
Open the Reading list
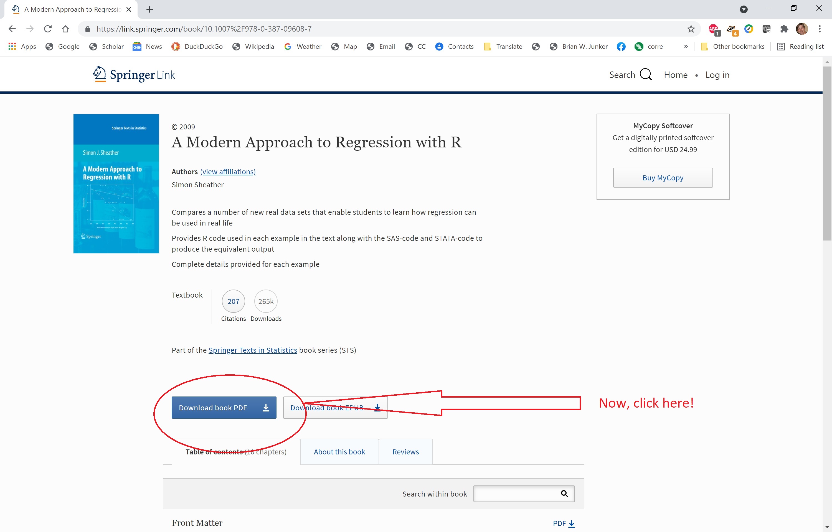[x=800, y=46]
